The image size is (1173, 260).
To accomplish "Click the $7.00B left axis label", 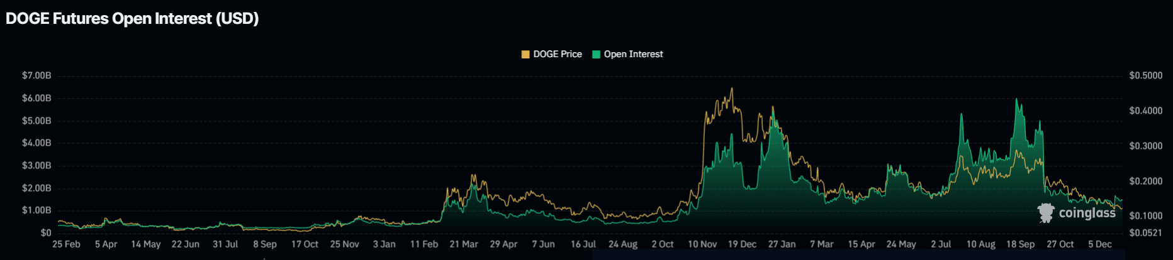I will (x=36, y=75).
